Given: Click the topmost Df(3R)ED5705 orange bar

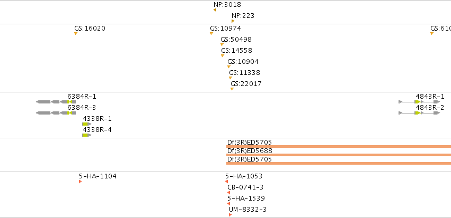Looking at the screenshot, I should click(339, 146).
